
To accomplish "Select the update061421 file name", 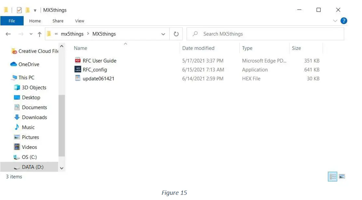I will [x=98, y=79].
